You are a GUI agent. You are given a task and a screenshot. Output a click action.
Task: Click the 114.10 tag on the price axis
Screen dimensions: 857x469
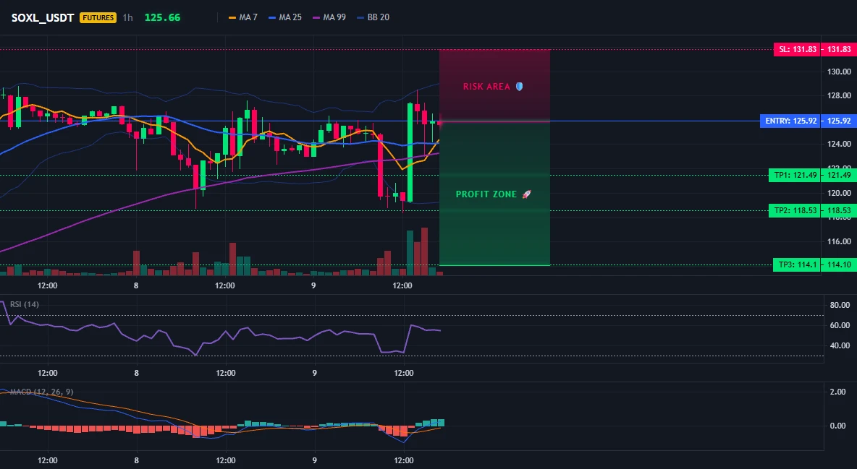tap(839, 264)
